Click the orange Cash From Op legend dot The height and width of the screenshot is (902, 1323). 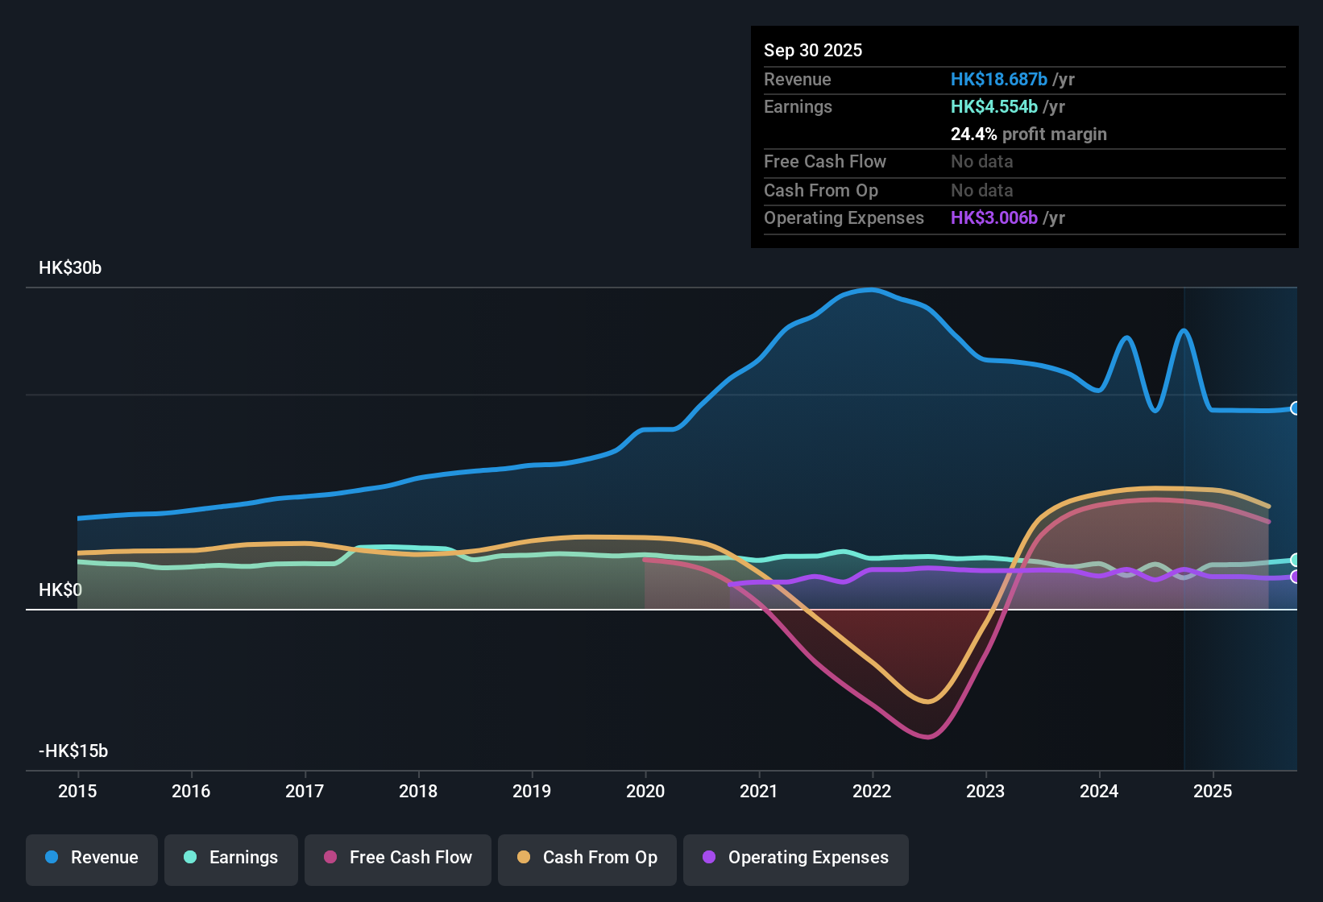[524, 858]
